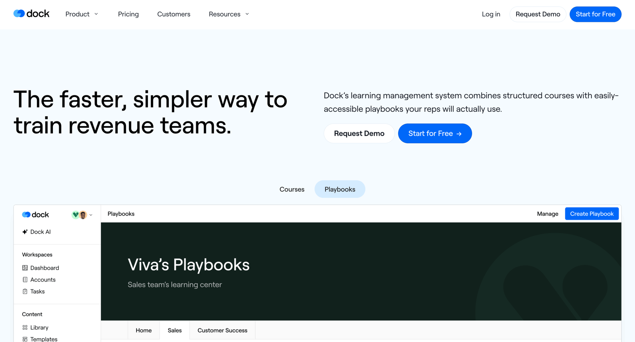Click the Log in link

point(491,14)
